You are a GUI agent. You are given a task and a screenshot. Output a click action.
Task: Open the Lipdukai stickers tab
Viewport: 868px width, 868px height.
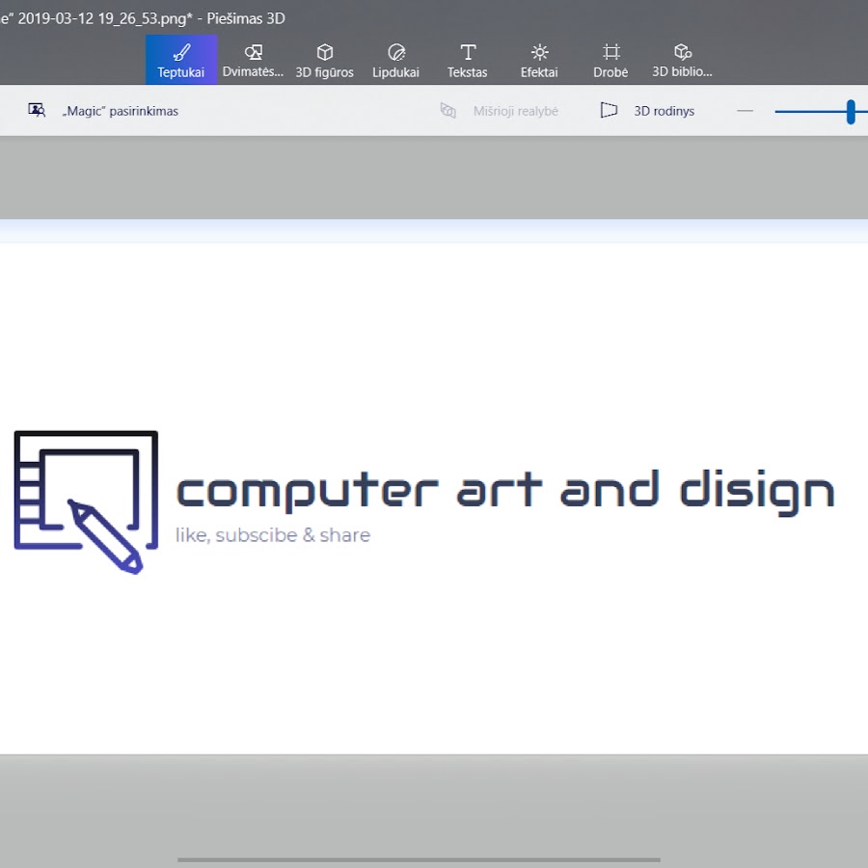click(395, 60)
